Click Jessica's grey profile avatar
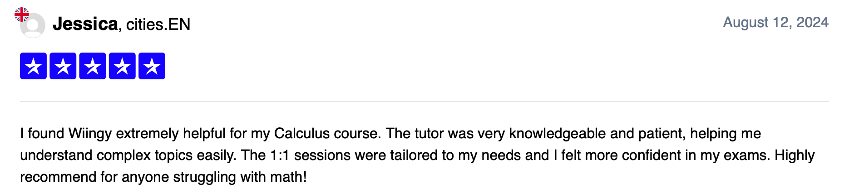The height and width of the screenshot is (194, 849). tap(34, 26)
